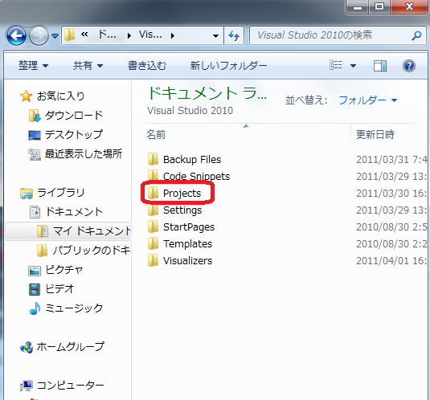Image resolution: width=430 pixels, height=400 pixels.
Task: Open the フォルダー sort arrangement dropdown
Action: tap(368, 100)
